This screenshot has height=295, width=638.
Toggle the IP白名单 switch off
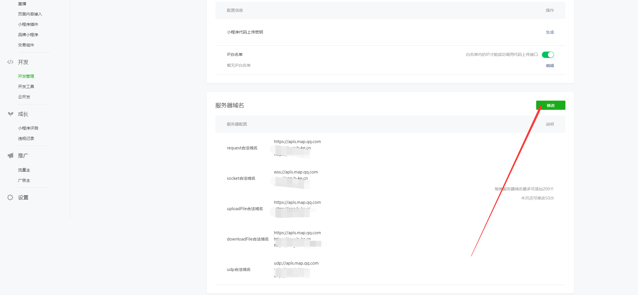coord(548,55)
